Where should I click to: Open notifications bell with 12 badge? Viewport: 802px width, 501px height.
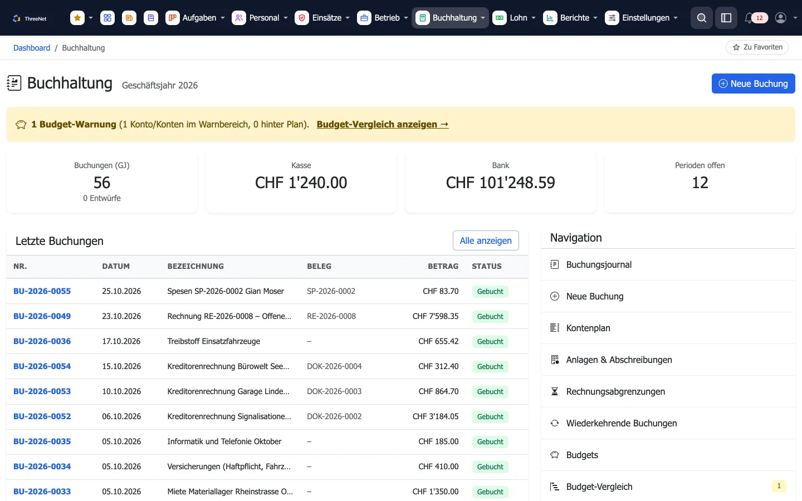[756, 18]
